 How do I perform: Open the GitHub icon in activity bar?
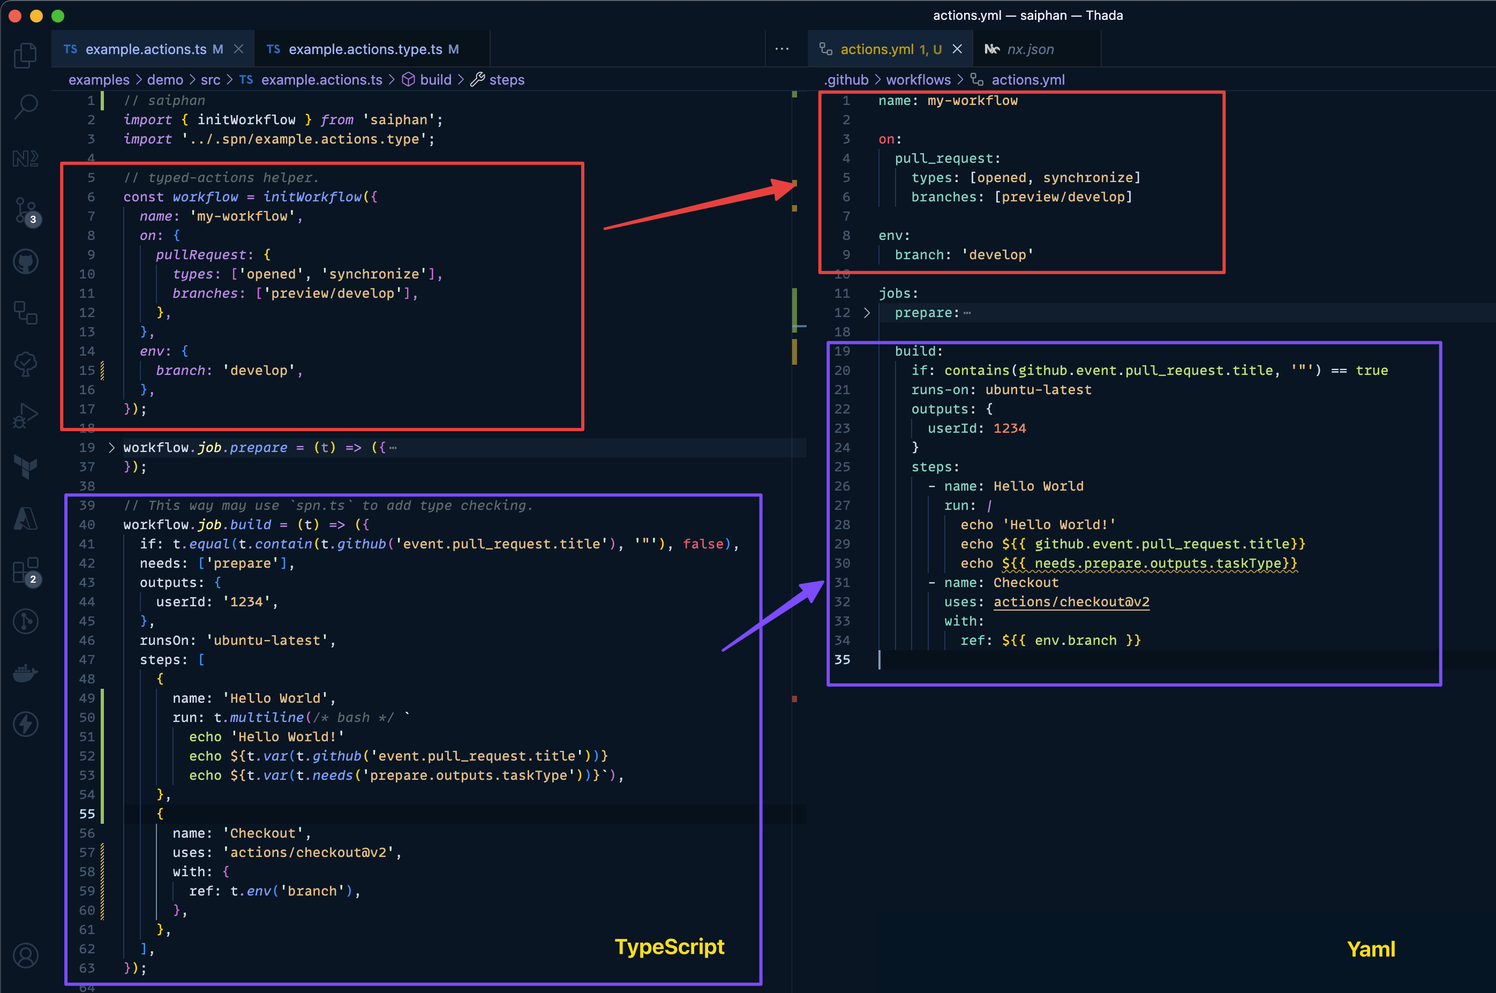pos(25,261)
